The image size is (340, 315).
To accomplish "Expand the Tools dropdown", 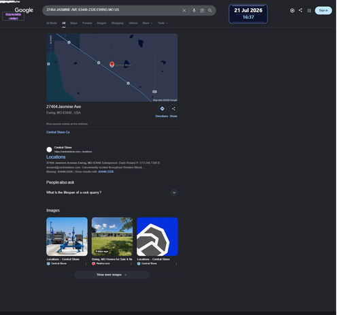I will coord(163,23).
